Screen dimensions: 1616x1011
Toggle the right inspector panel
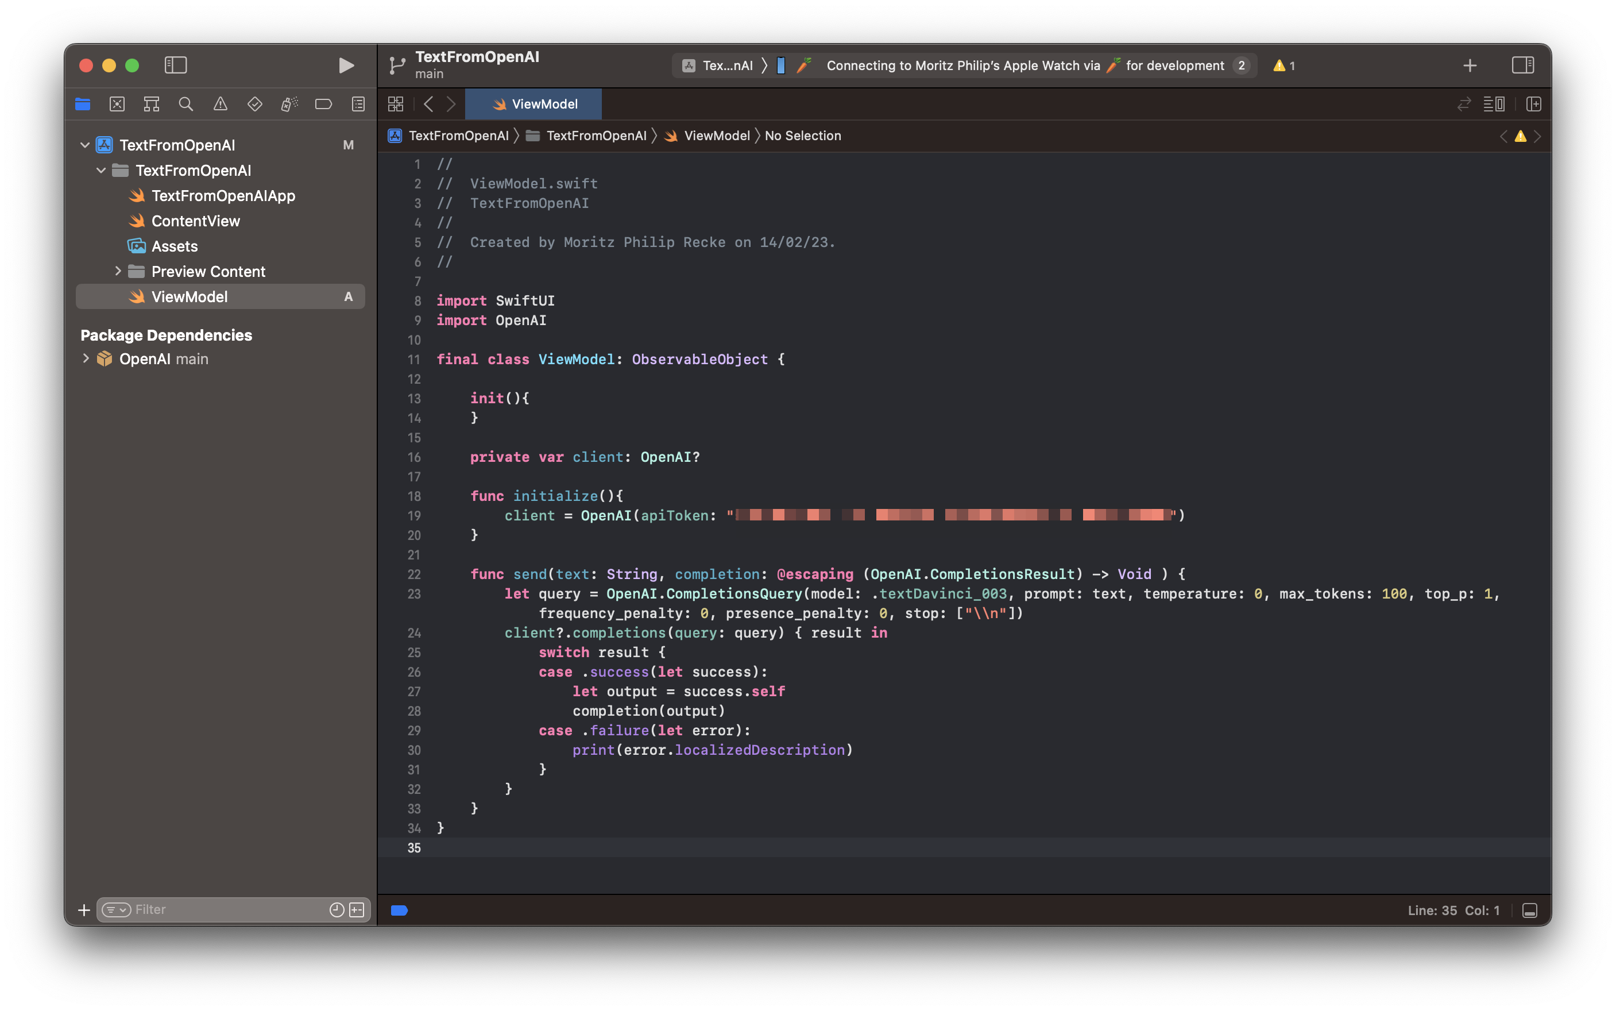pyautogui.click(x=1522, y=65)
